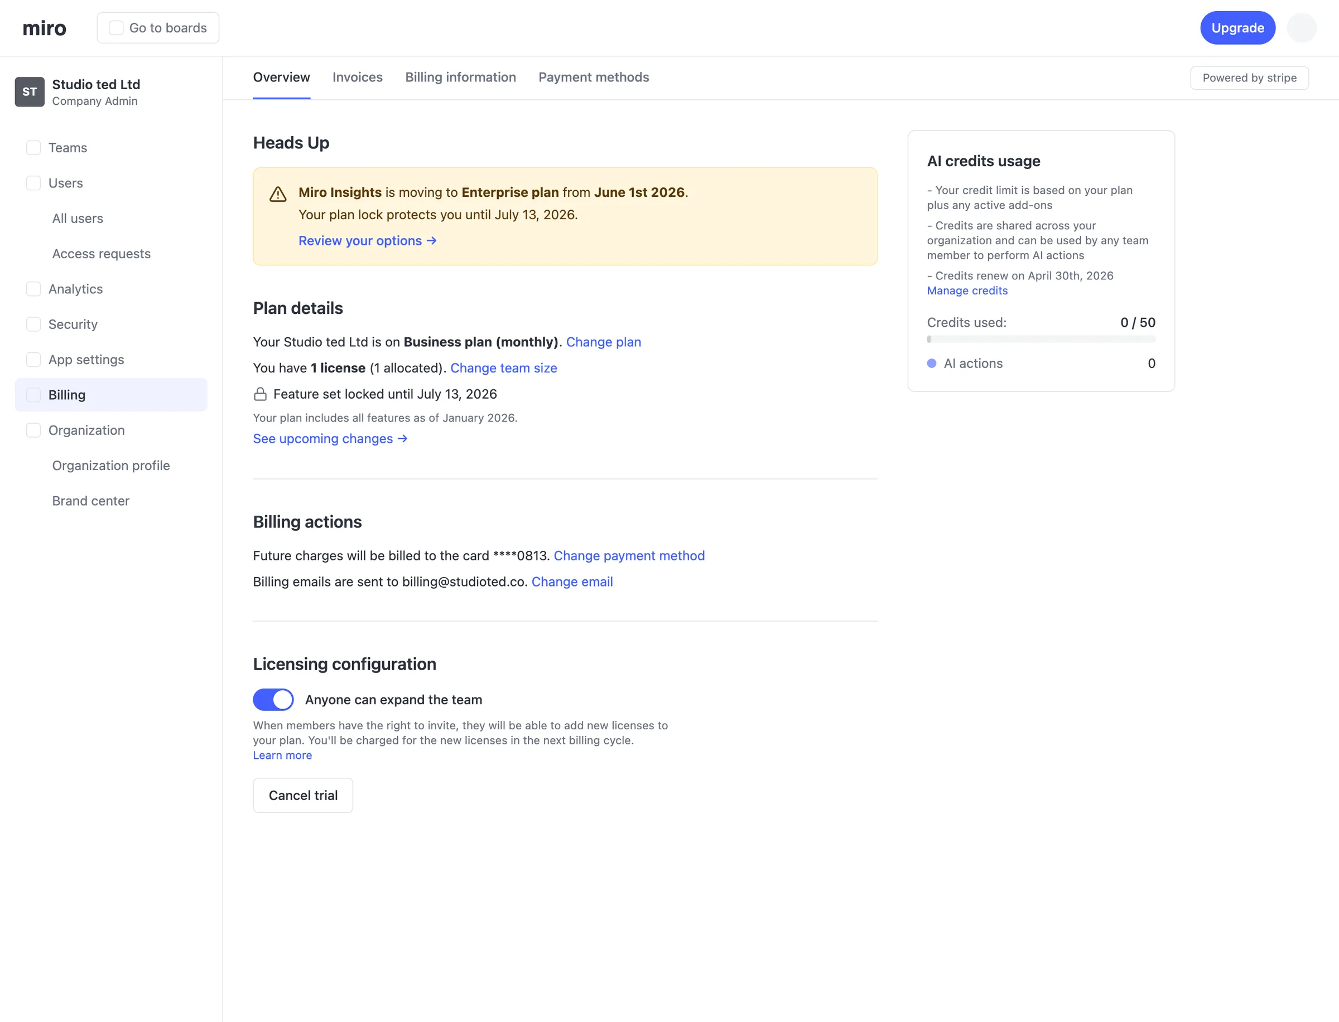Screen dimensions: 1339x1022
Task: Click the miro logo
Action: tap(44, 28)
